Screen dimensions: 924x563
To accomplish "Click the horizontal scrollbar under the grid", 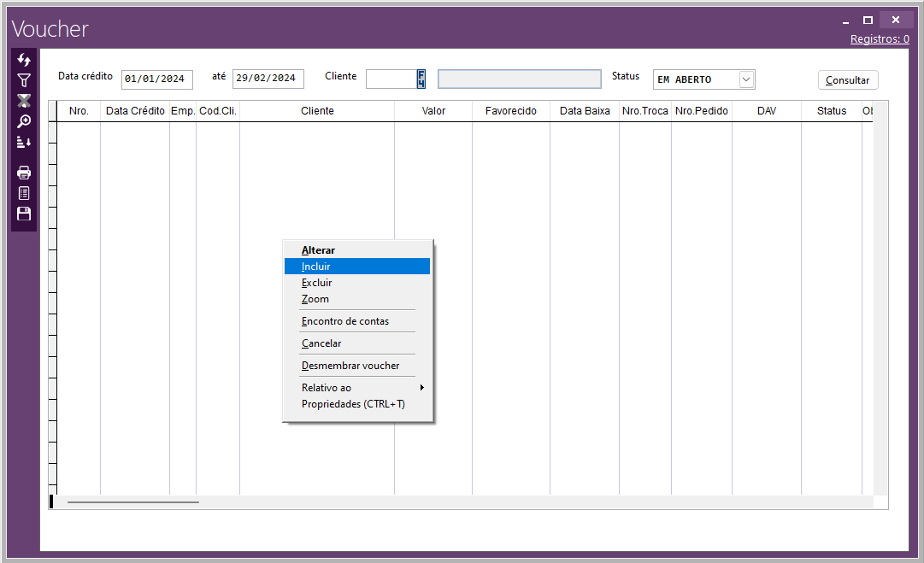I will click(132, 502).
